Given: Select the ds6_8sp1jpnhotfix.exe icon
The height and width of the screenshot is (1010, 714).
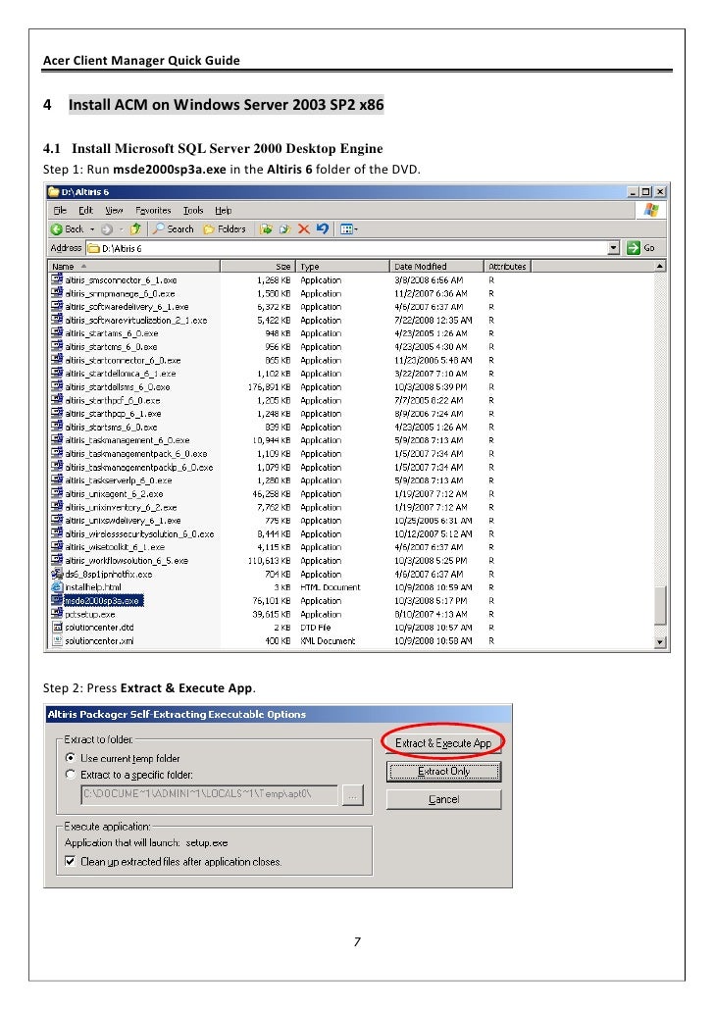Looking at the screenshot, I should click(x=57, y=574).
